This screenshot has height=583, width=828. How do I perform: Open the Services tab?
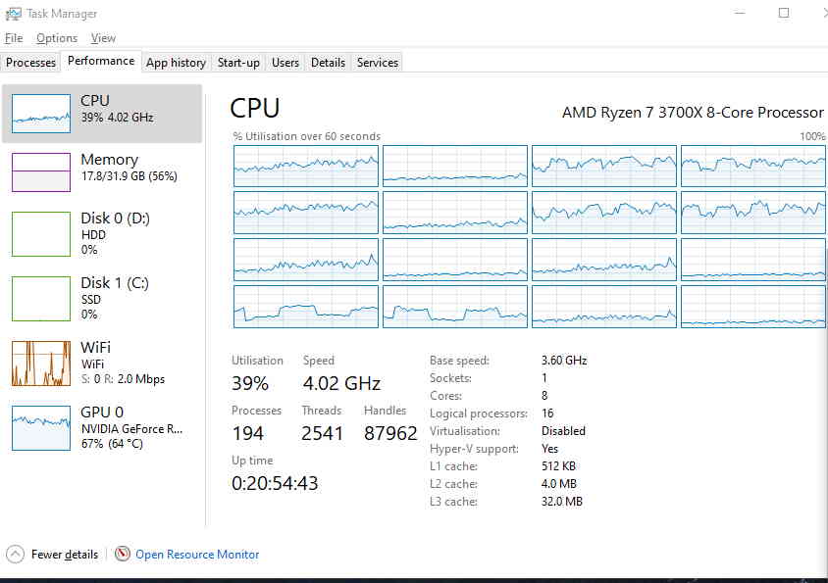coord(377,63)
